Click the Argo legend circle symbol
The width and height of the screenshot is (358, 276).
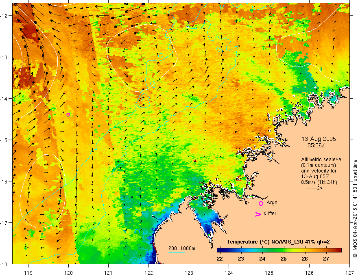coord(261,204)
